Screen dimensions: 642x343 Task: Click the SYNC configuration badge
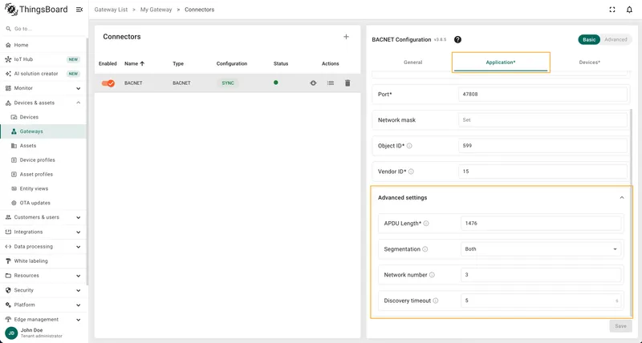(x=228, y=83)
